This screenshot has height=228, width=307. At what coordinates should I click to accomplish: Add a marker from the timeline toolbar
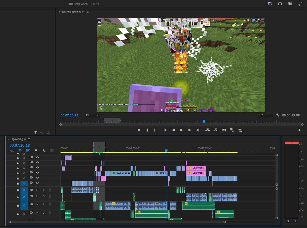[x=36, y=150]
